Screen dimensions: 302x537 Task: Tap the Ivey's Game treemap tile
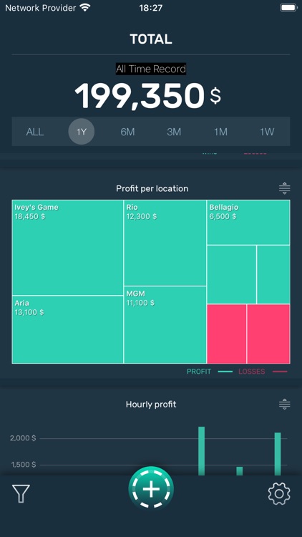(x=68, y=248)
